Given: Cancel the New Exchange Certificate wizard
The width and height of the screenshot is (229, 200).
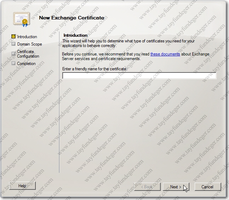Looking at the screenshot, I should (208, 187).
